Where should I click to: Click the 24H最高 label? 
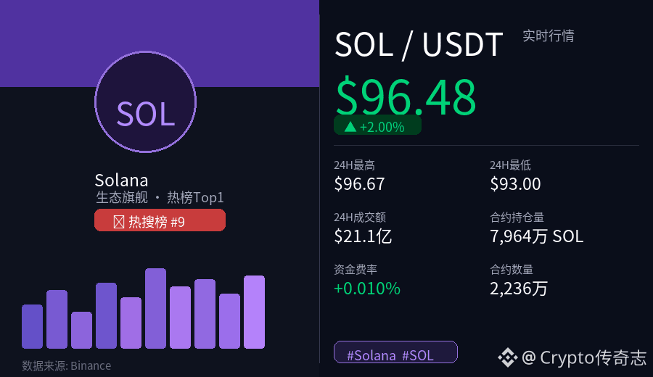click(x=354, y=165)
